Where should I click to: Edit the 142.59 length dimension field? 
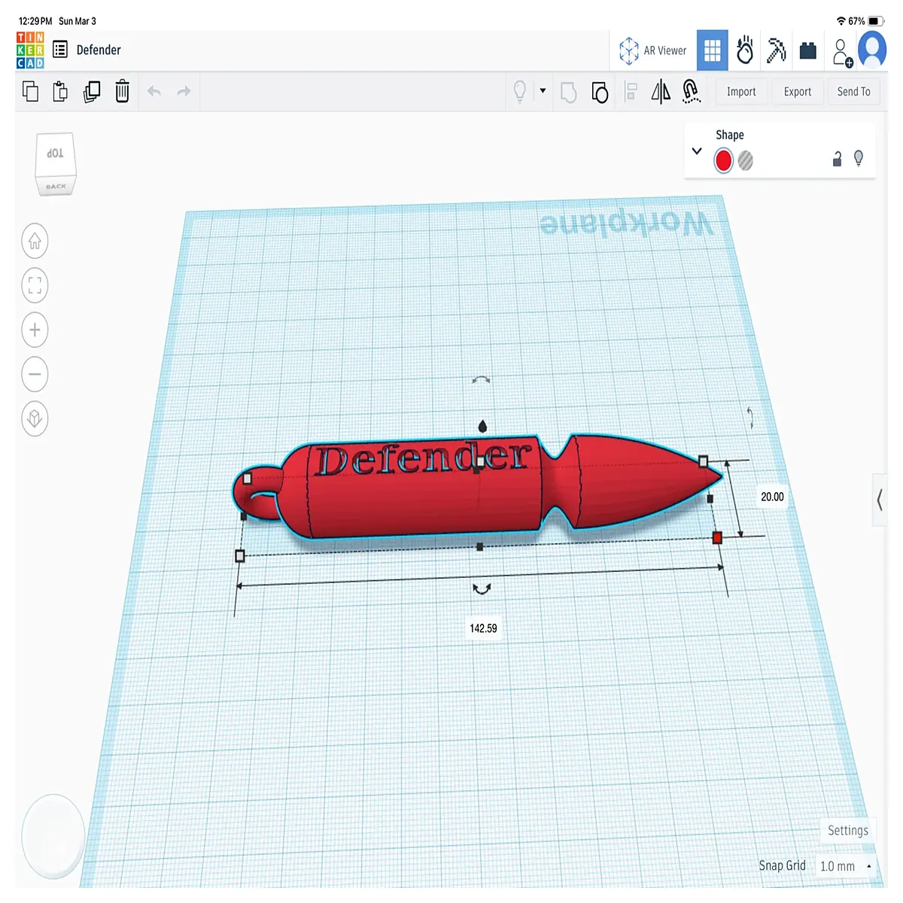(483, 628)
